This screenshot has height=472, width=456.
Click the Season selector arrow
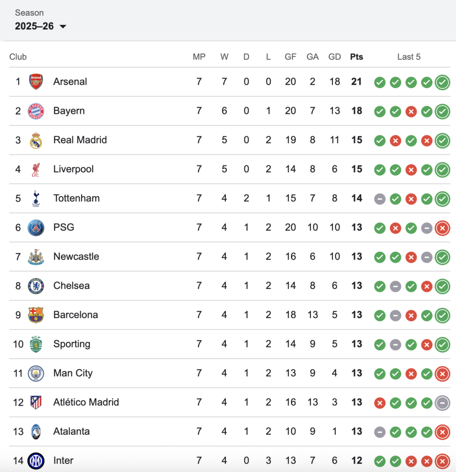[63, 27]
